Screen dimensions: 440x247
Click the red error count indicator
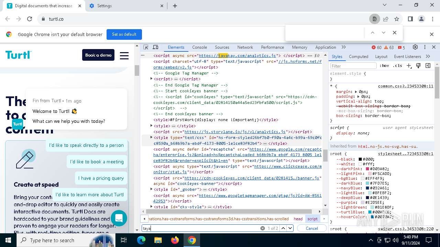tap(376, 47)
